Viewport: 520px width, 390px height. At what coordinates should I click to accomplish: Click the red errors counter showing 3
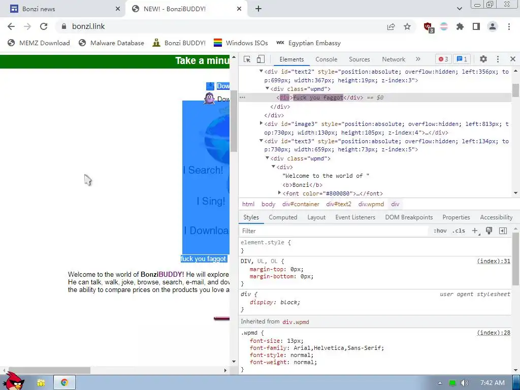coord(443,59)
